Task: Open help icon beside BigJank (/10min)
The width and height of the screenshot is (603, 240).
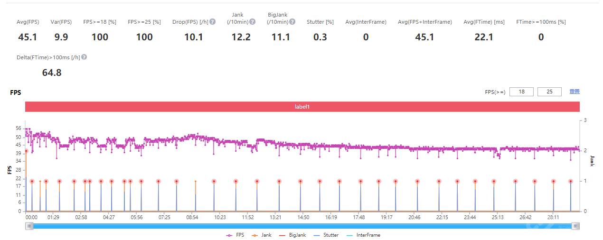Action: [292, 22]
